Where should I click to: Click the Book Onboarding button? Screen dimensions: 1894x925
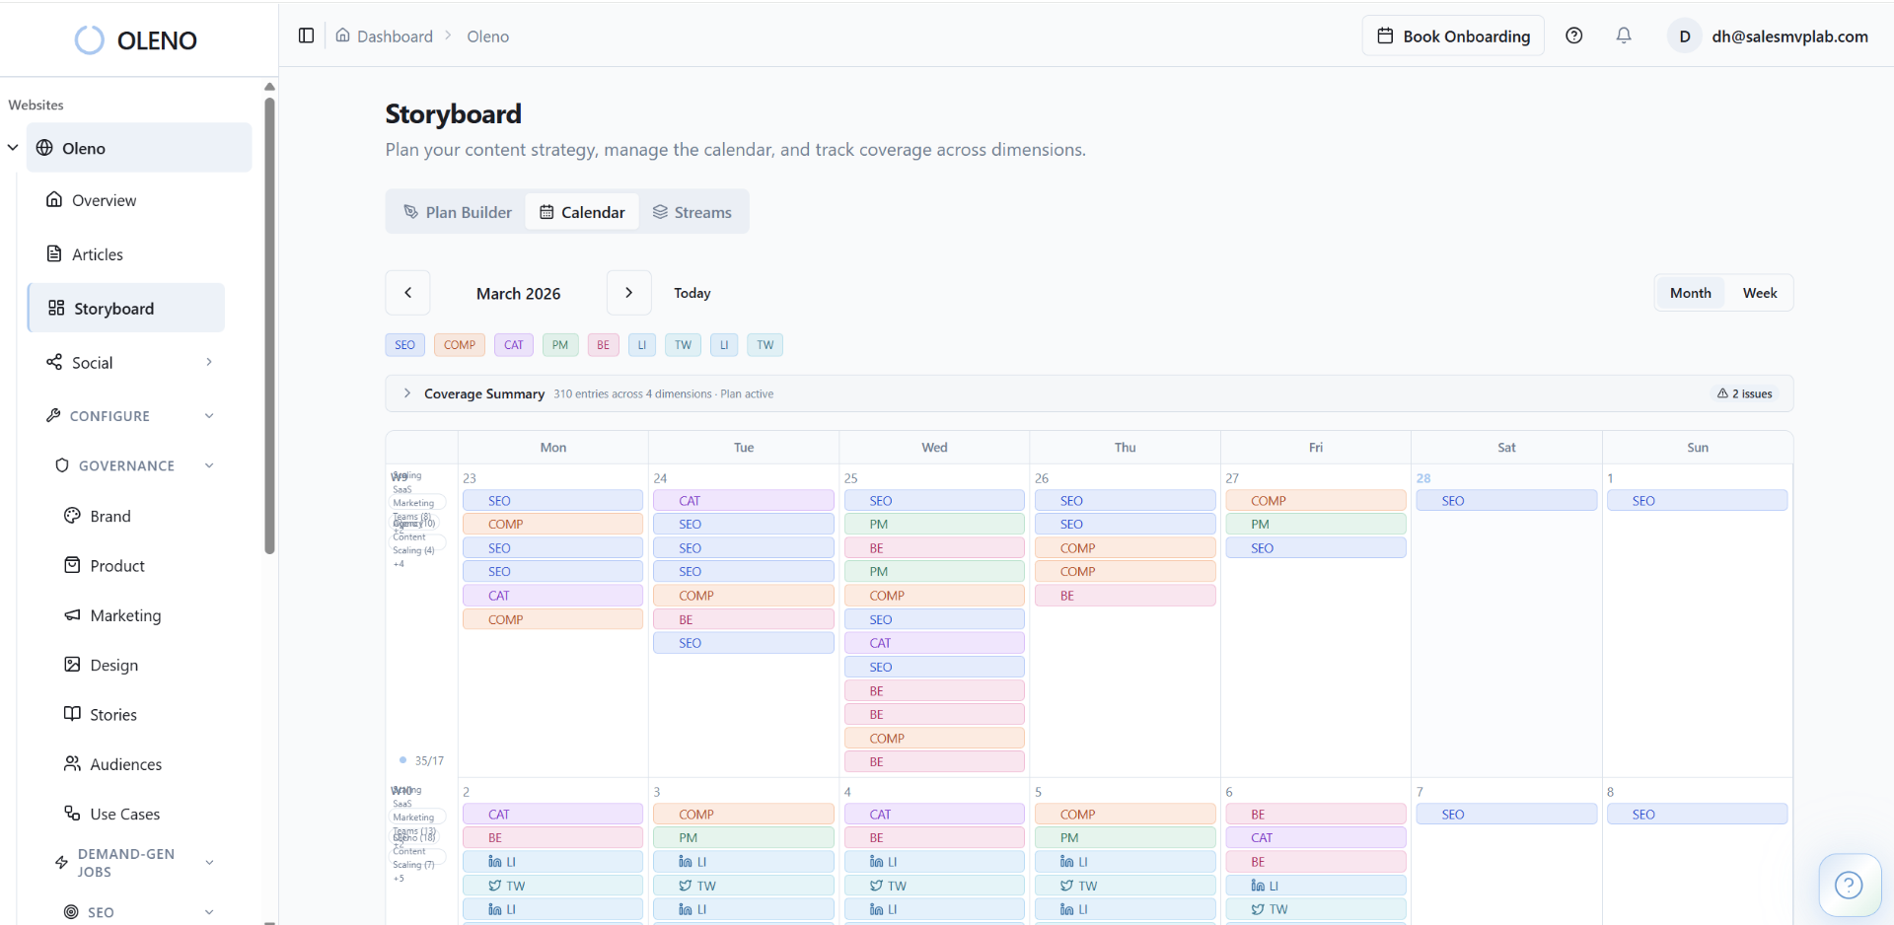point(1452,36)
